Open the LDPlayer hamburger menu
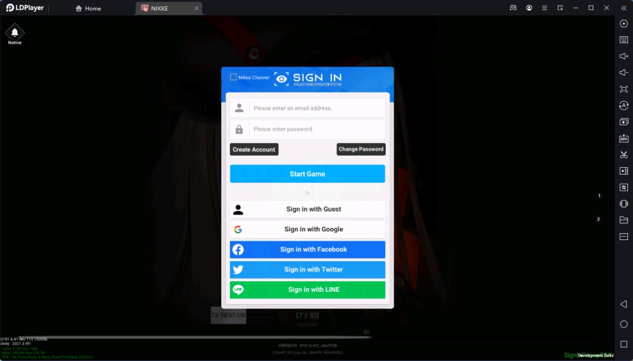This screenshot has width=633, height=361. (x=545, y=7)
